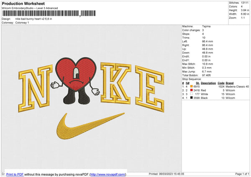
Task: Click the 'Code' column header
Action: pos(221,83)
